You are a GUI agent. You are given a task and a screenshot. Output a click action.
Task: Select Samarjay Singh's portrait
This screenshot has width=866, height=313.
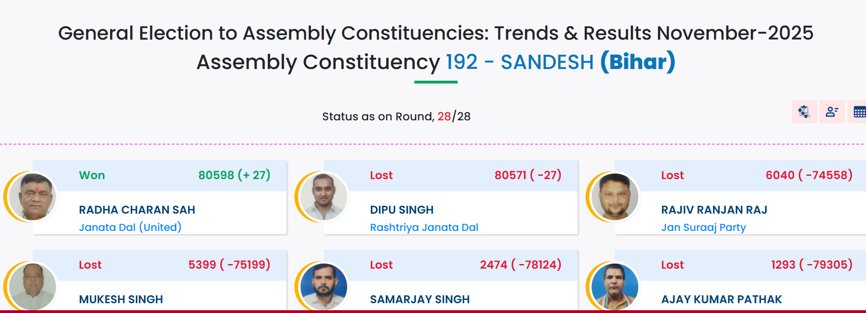(x=324, y=286)
